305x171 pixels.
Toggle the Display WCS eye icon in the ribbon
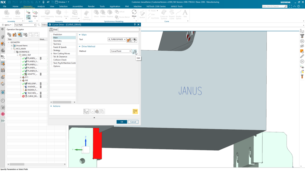click(x=28, y=12)
